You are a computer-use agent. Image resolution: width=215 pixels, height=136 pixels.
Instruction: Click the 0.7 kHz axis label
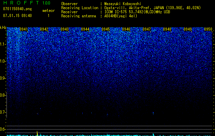(3, 112)
